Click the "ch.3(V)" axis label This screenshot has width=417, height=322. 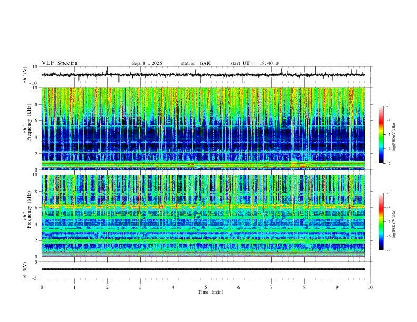pyautogui.click(x=25, y=270)
